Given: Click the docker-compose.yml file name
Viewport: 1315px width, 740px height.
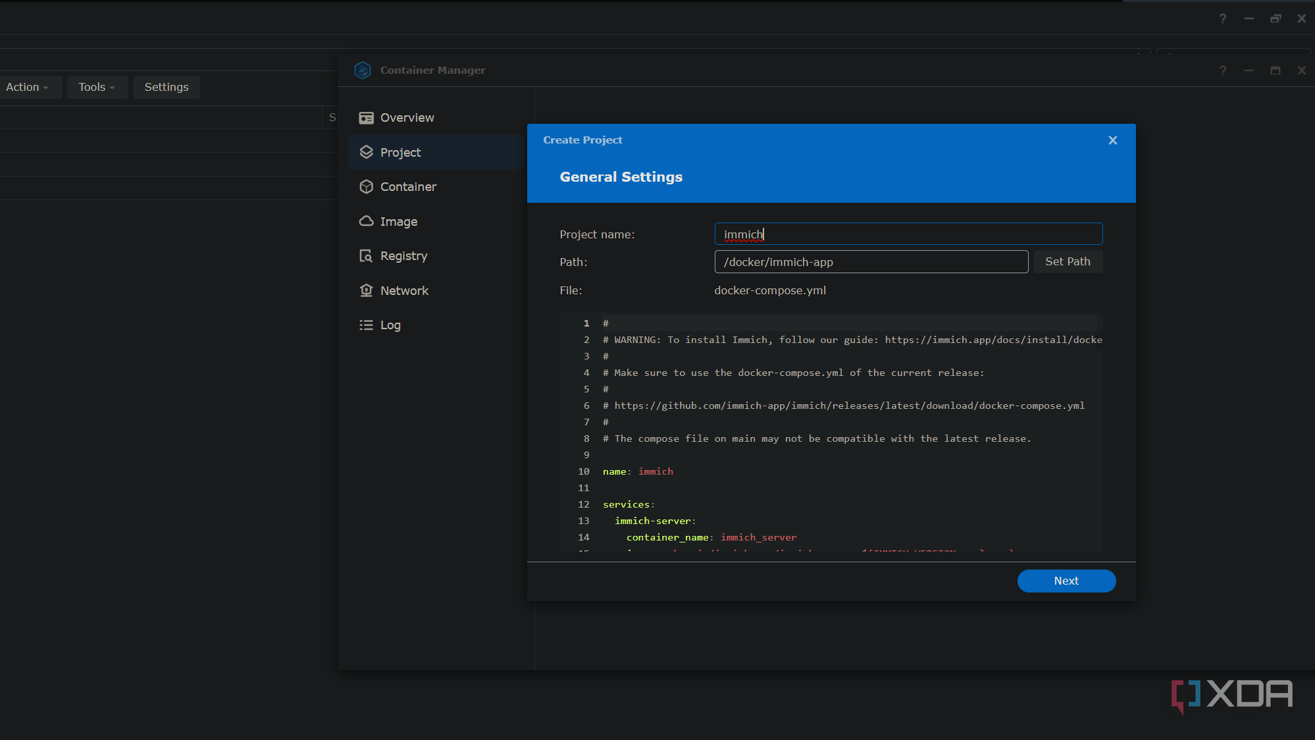Looking at the screenshot, I should (770, 290).
